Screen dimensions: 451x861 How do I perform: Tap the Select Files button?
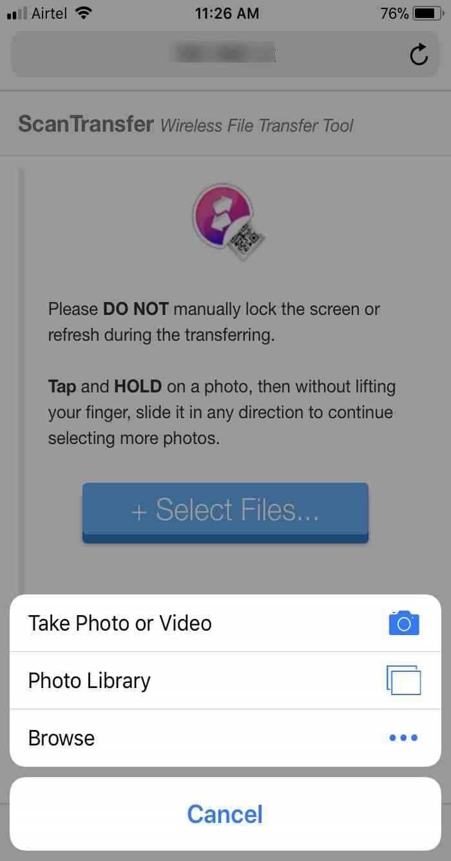(225, 512)
